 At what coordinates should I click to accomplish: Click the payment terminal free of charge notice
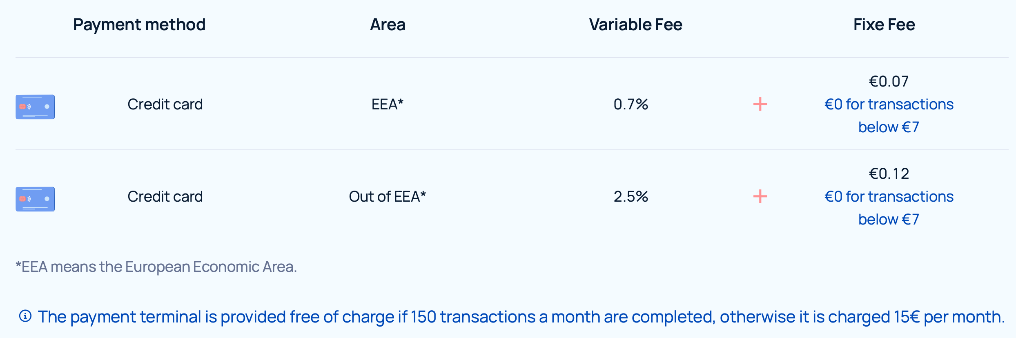click(521, 317)
